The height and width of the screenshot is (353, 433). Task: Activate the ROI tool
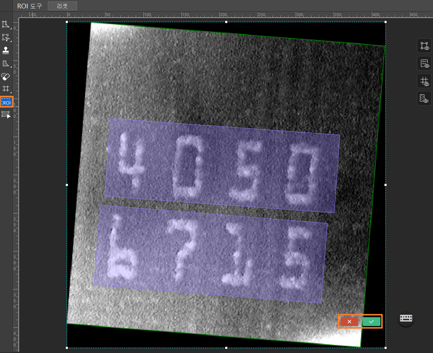6,102
